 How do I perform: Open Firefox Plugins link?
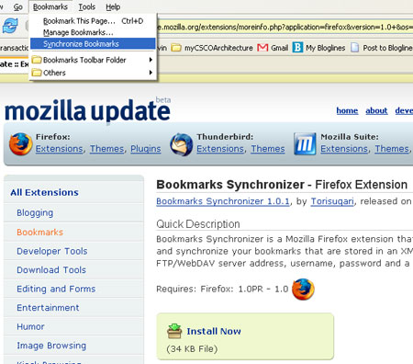pyautogui.click(x=146, y=149)
